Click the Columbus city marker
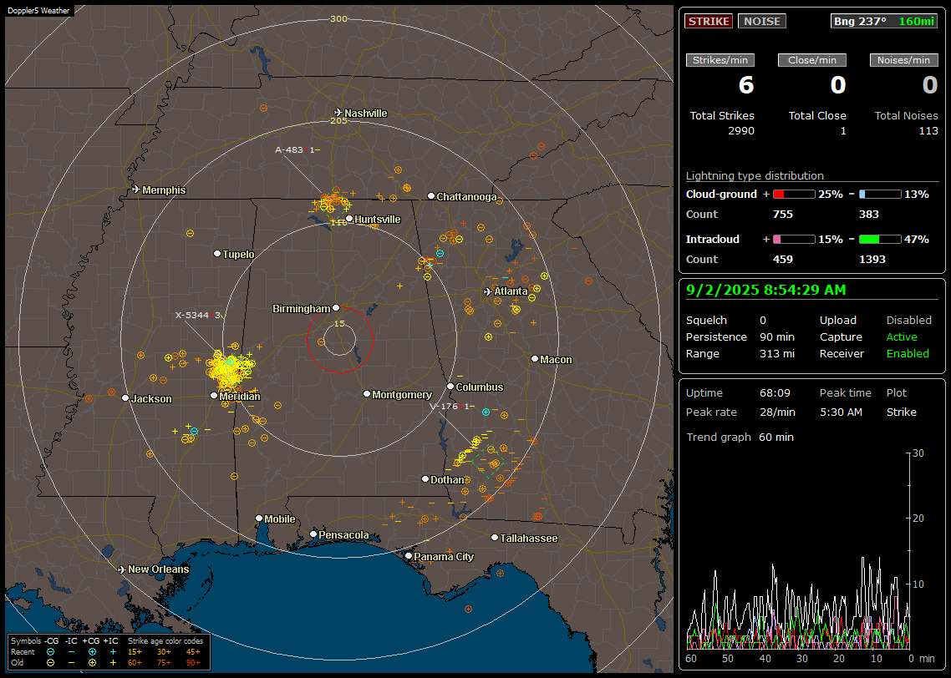 tap(450, 386)
